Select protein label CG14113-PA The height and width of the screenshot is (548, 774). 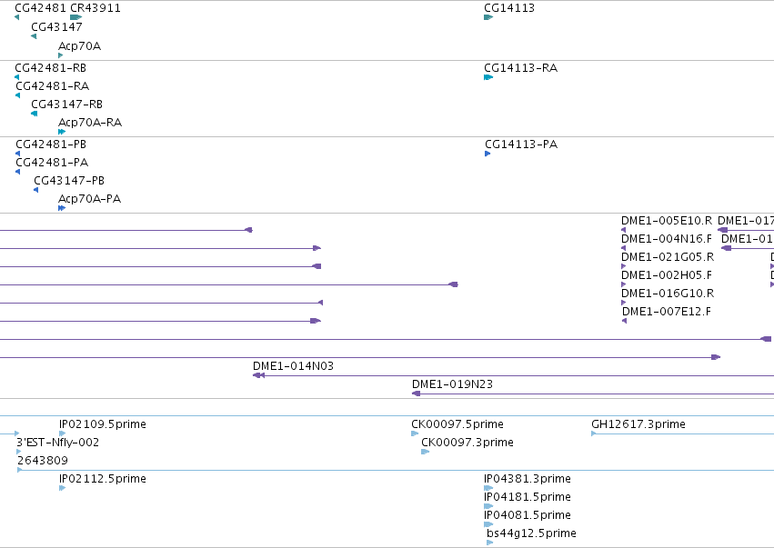tap(521, 144)
